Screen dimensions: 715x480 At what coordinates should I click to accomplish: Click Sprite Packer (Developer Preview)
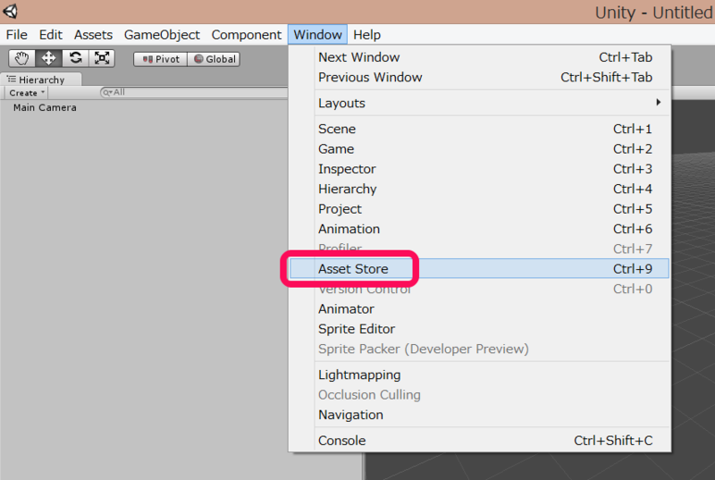coord(480,349)
